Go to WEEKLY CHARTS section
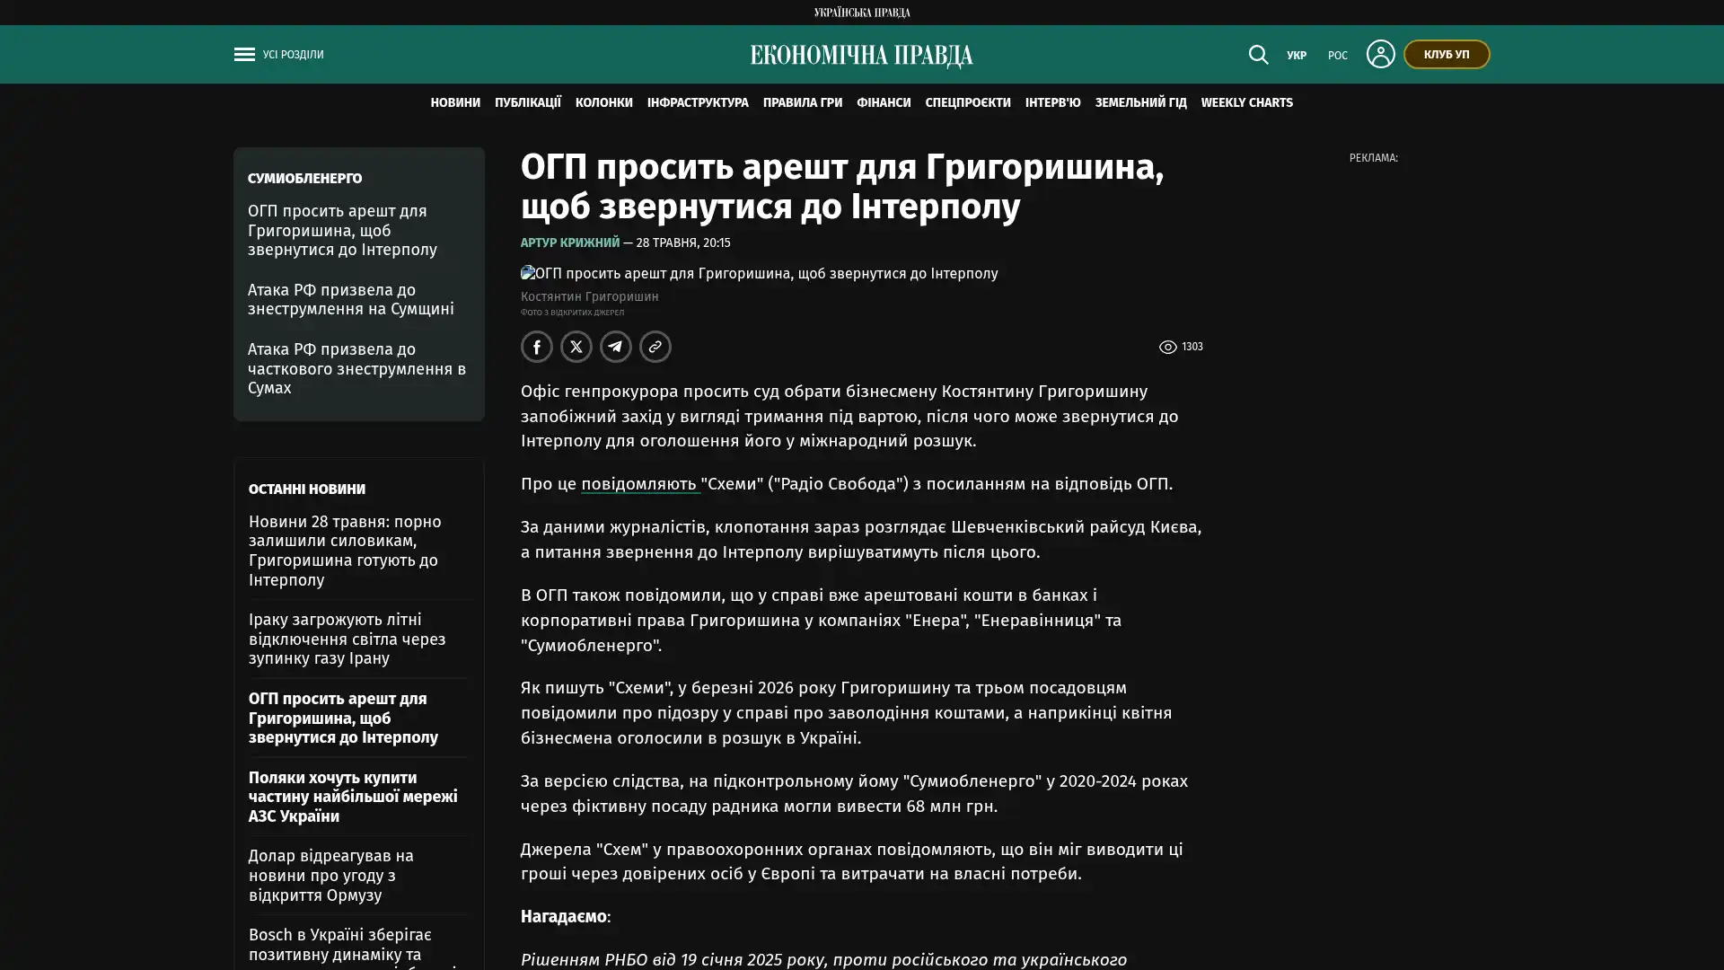This screenshot has height=970, width=1724. pyautogui.click(x=1247, y=103)
